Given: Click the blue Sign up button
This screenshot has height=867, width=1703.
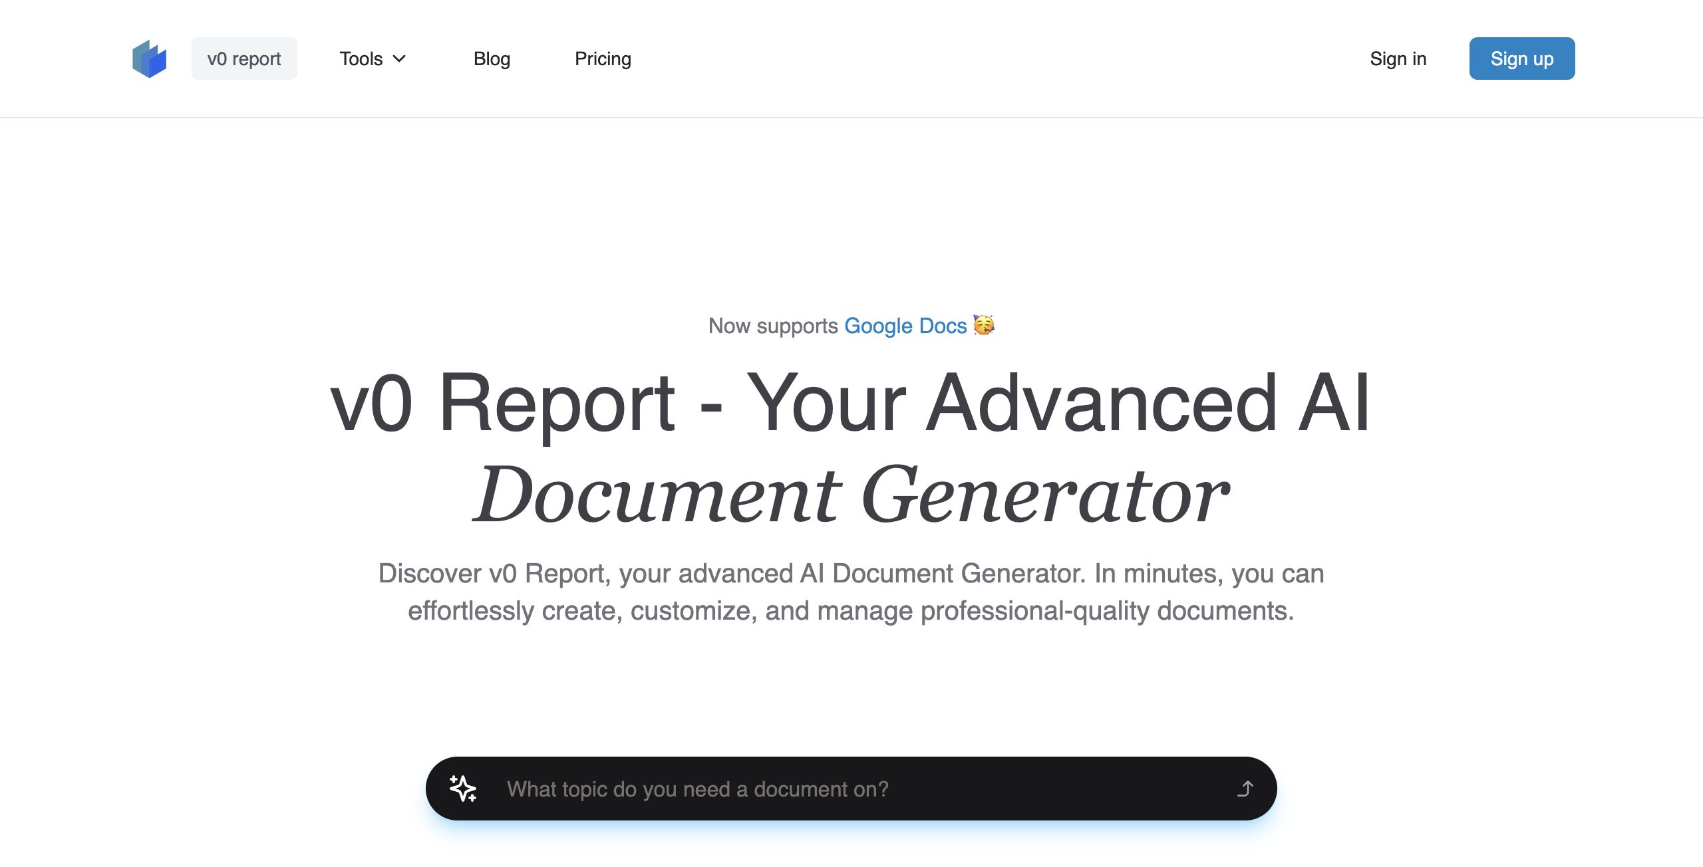Looking at the screenshot, I should (1522, 59).
